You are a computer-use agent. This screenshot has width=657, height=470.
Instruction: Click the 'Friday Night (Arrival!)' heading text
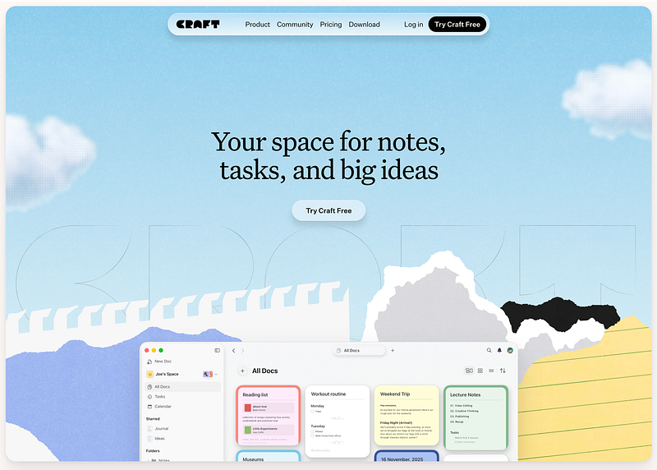point(396,422)
